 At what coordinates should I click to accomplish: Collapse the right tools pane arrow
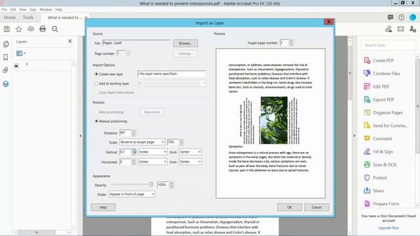[354, 136]
